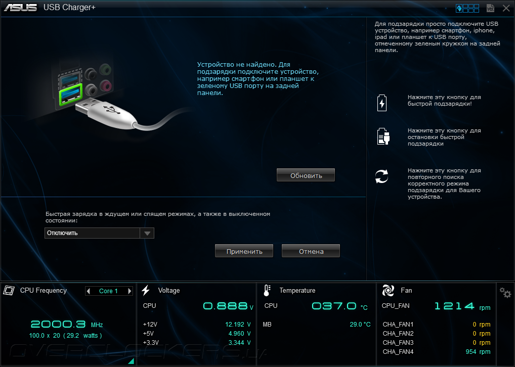Click the stop fast charging icon

tap(383, 136)
